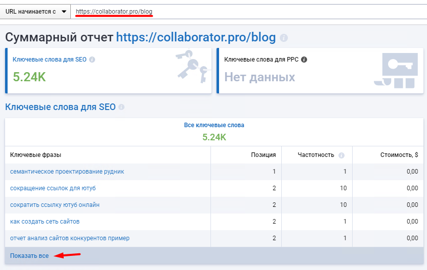Click the 'Ключевые слова для SEO' card title
Screen dimensions: 427x270
coord(50,59)
